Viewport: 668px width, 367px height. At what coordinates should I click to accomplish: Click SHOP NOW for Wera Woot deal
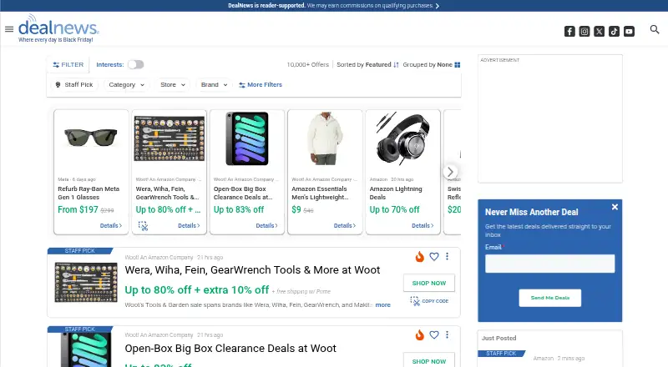click(429, 283)
